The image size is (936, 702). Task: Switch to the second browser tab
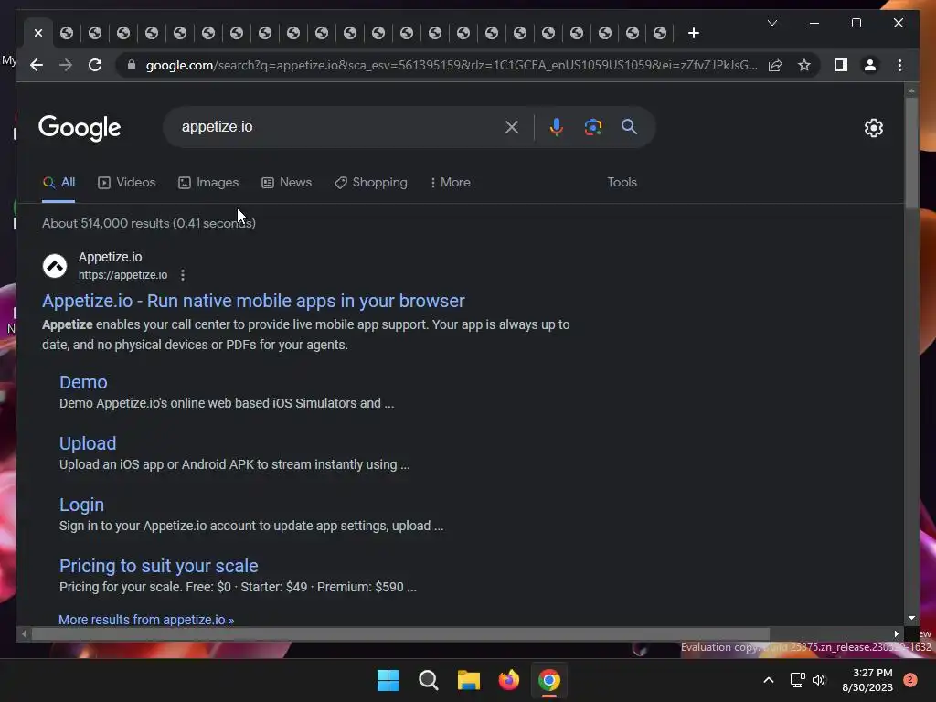tap(67, 33)
